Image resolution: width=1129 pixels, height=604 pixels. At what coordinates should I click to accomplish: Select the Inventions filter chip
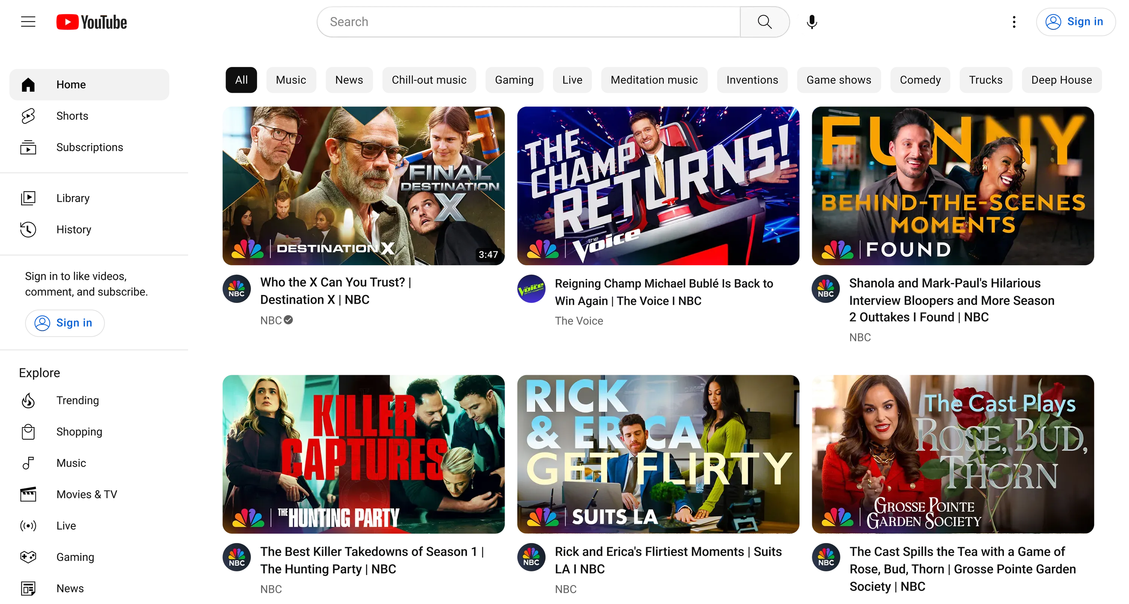coord(752,80)
